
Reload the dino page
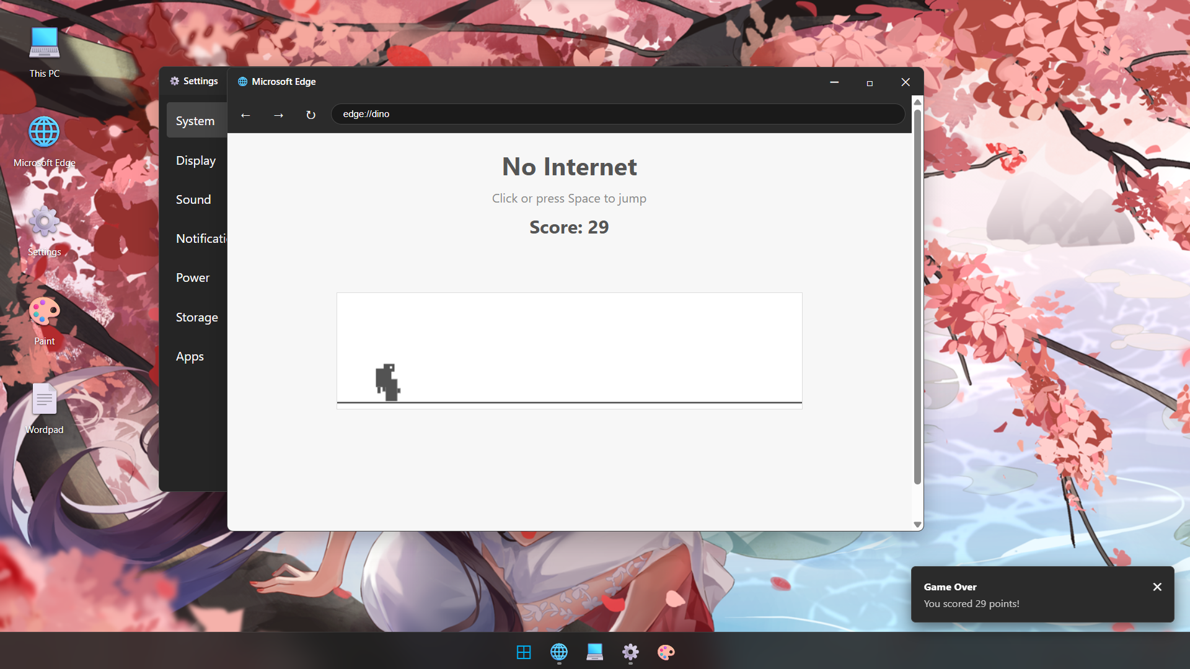tap(311, 115)
